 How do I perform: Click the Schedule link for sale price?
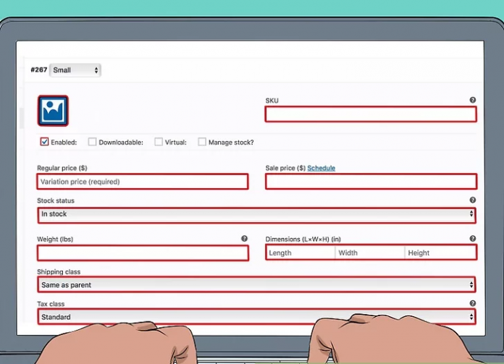(x=321, y=168)
